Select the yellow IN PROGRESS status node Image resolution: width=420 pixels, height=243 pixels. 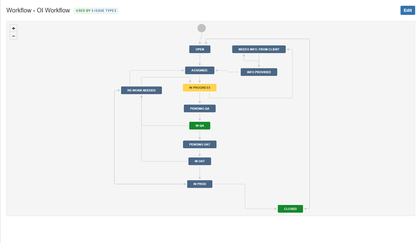tap(199, 87)
